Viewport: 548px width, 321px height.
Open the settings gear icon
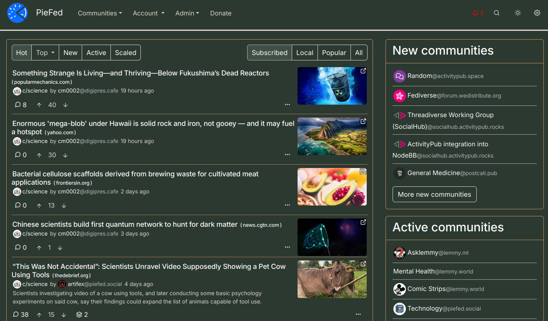pyautogui.click(x=537, y=13)
